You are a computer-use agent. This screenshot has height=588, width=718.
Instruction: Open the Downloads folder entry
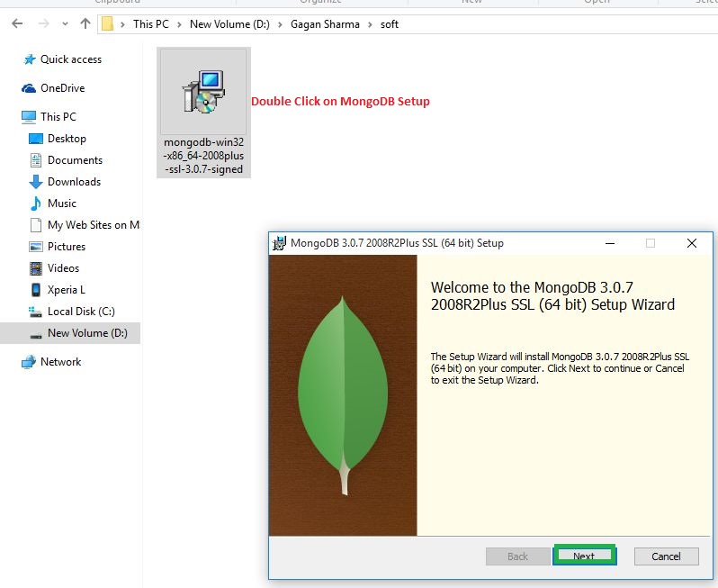[x=74, y=182]
